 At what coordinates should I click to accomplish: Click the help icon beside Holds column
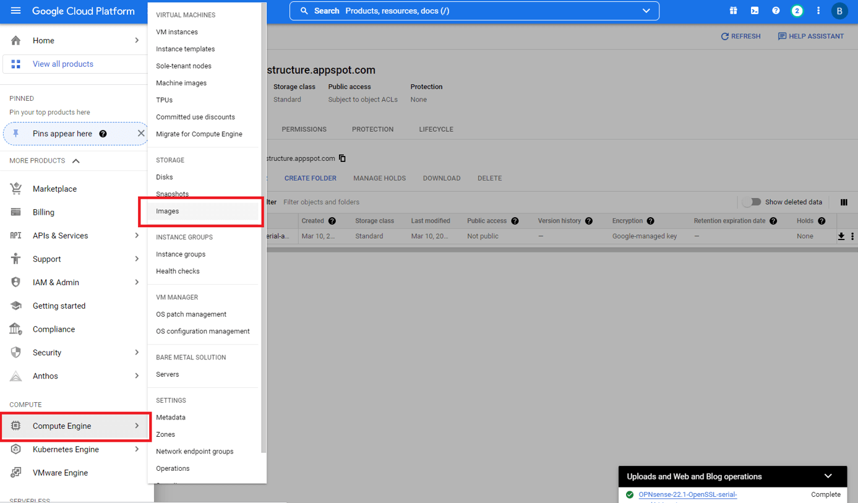tap(822, 221)
